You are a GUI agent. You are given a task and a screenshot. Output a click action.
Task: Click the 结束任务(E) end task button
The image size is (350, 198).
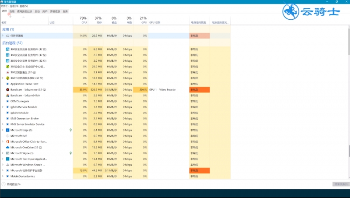[341, 184]
